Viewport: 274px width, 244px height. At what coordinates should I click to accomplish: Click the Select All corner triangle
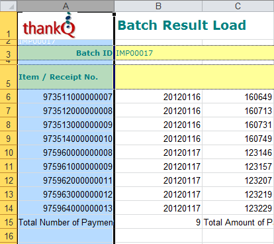[x=9, y=6]
